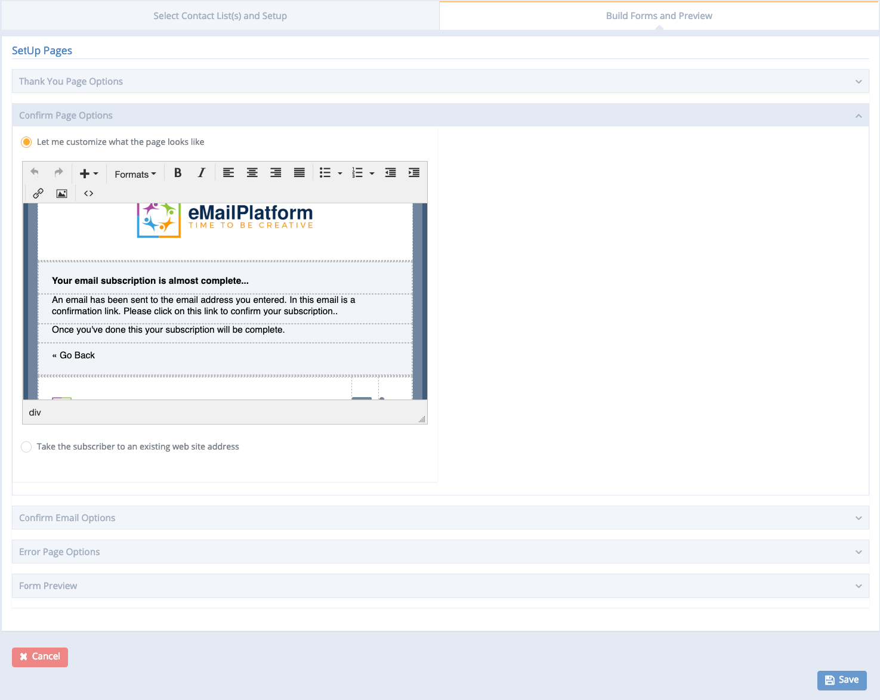Open the bulleted list style dropdown

340,172
